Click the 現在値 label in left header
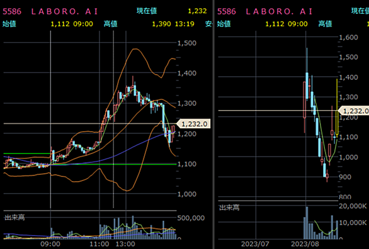This screenshot has width=369, height=249. 147,11
